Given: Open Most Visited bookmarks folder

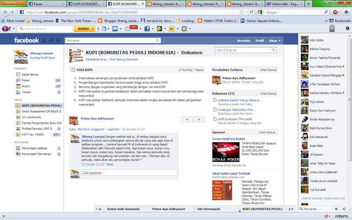Looking at the screenshot, I should coord(13,21).
